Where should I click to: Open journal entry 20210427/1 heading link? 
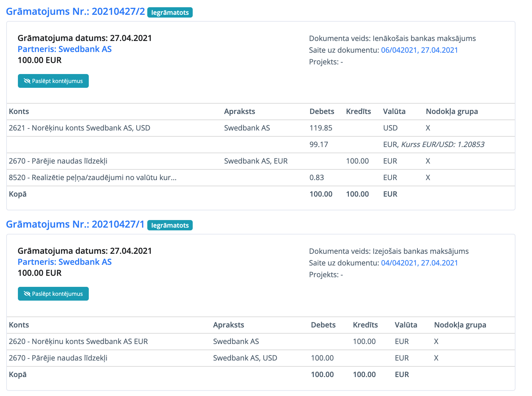pos(75,224)
